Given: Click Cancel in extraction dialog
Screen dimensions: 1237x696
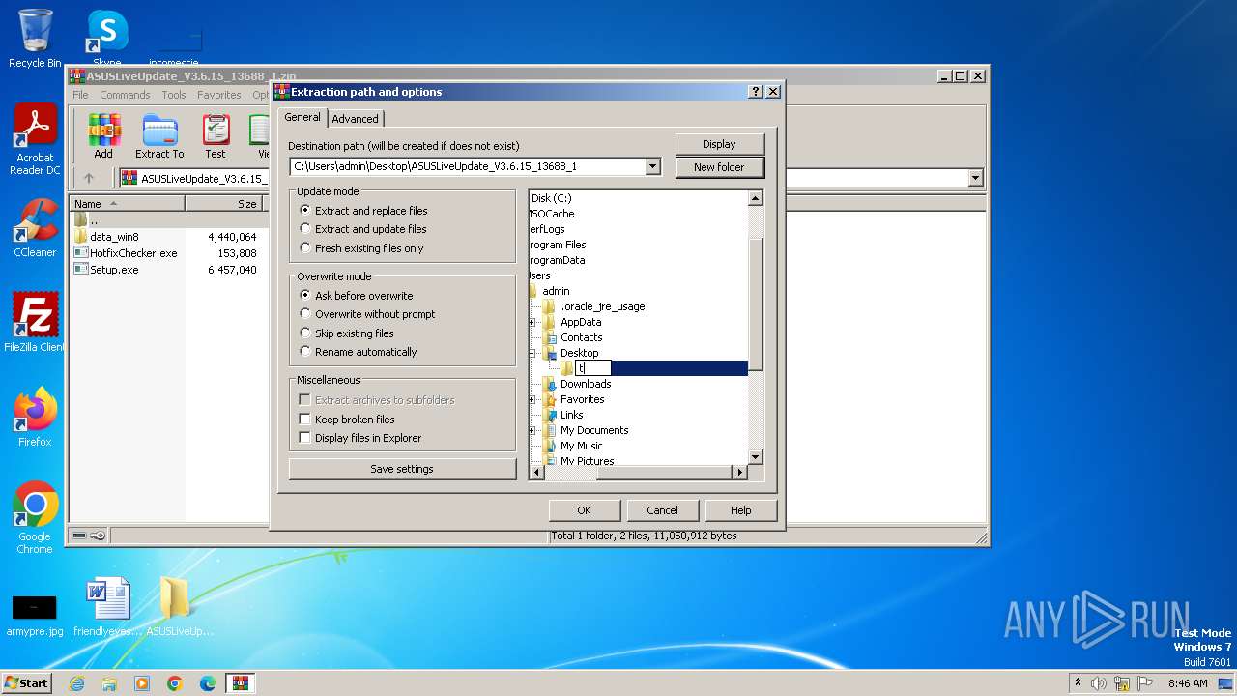Looking at the screenshot, I should pos(662,510).
